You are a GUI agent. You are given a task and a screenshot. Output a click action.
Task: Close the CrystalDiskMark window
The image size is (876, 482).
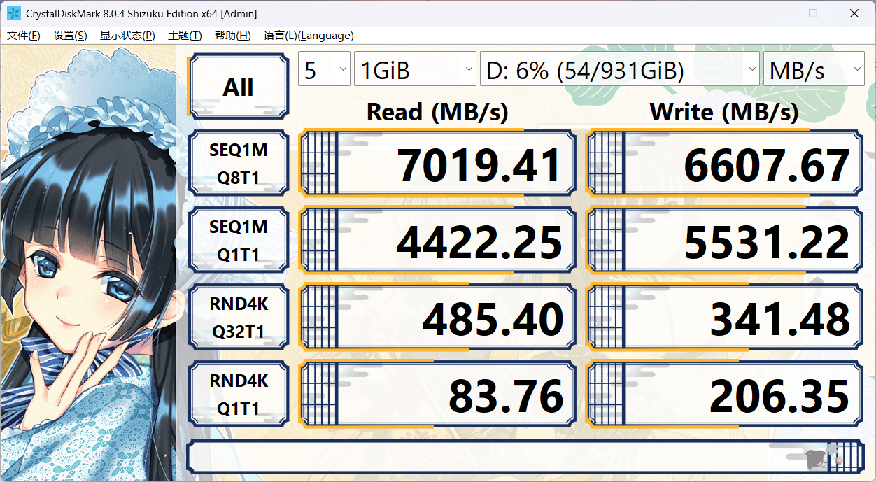point(854,13)
